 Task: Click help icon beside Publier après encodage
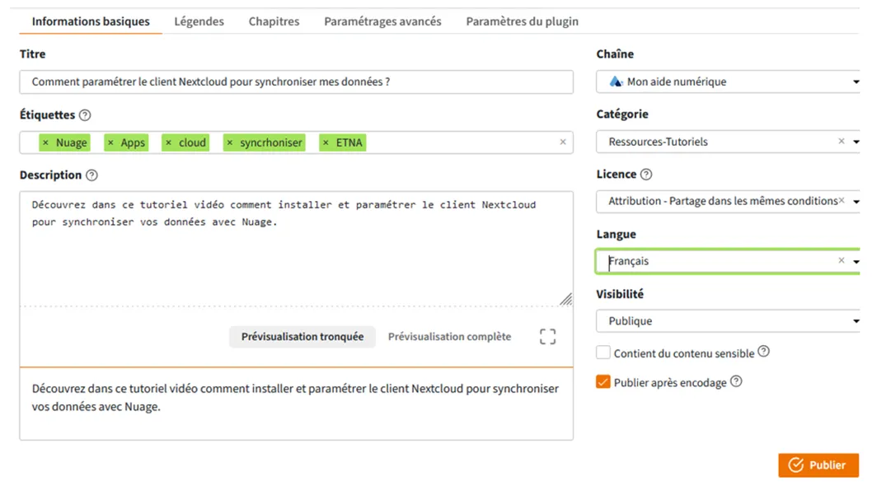[x=736, y=381]
